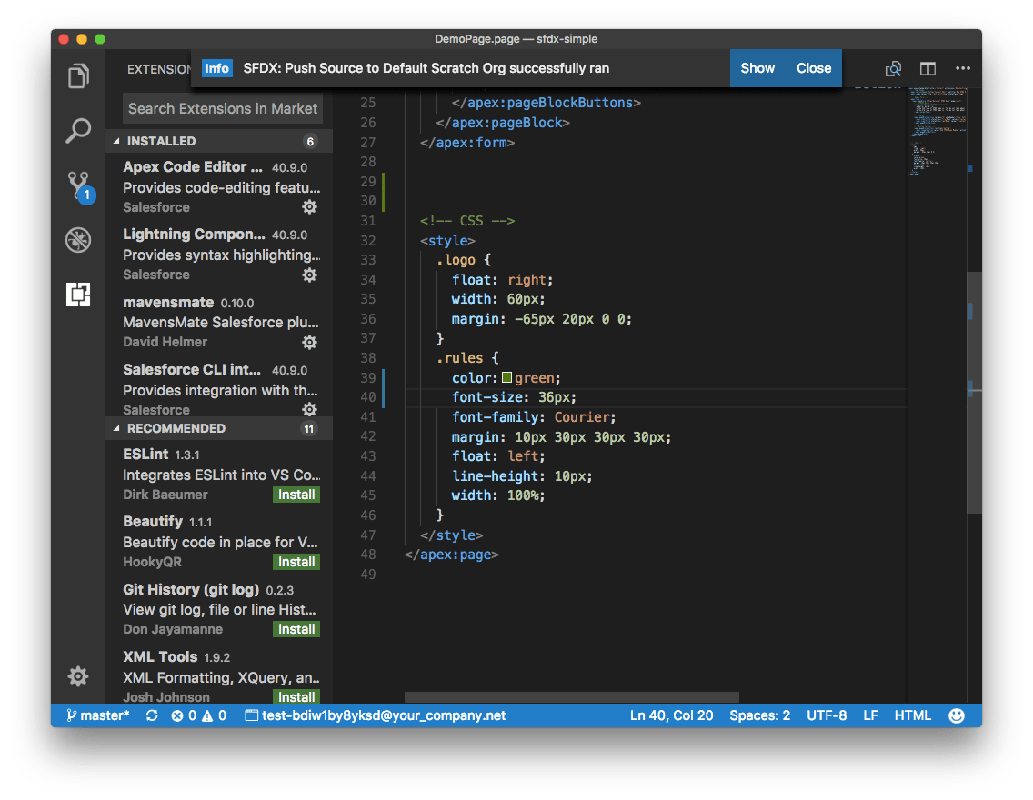Open problems via the error count icon

click(x=184, y=715)
